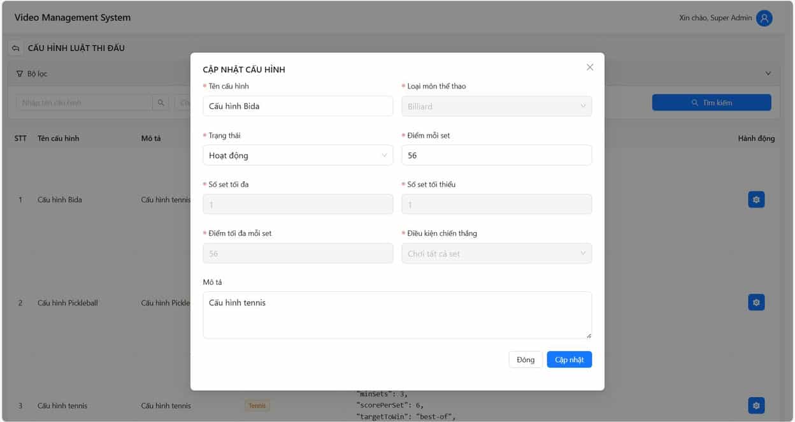Close the Cập nhật cấu hình dialog

[589, 67]
